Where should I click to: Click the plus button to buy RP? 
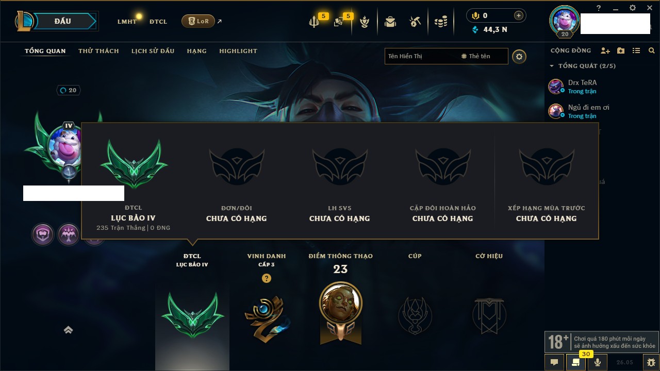click(519, 15)
